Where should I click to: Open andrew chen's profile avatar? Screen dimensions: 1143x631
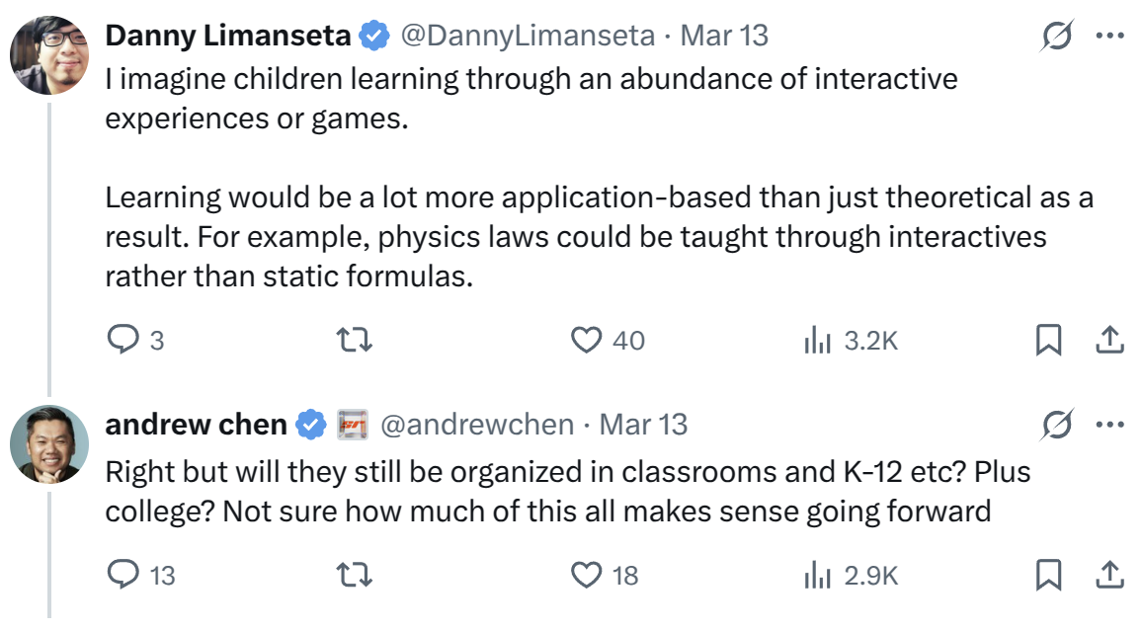(49, 444)
